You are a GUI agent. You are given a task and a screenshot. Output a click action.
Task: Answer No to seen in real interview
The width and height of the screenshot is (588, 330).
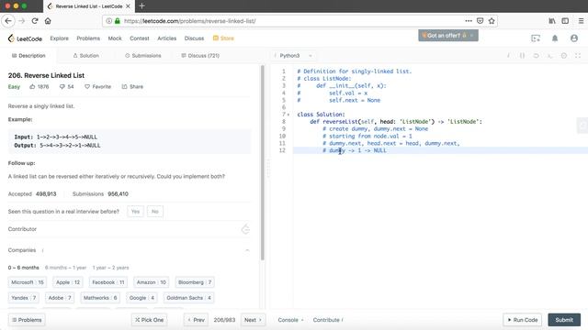tap(155, 212)
